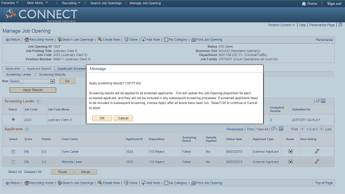This screenshot has height=194, width=345.
Task: Click the Apply Results button
Action: tap(33, 90)
